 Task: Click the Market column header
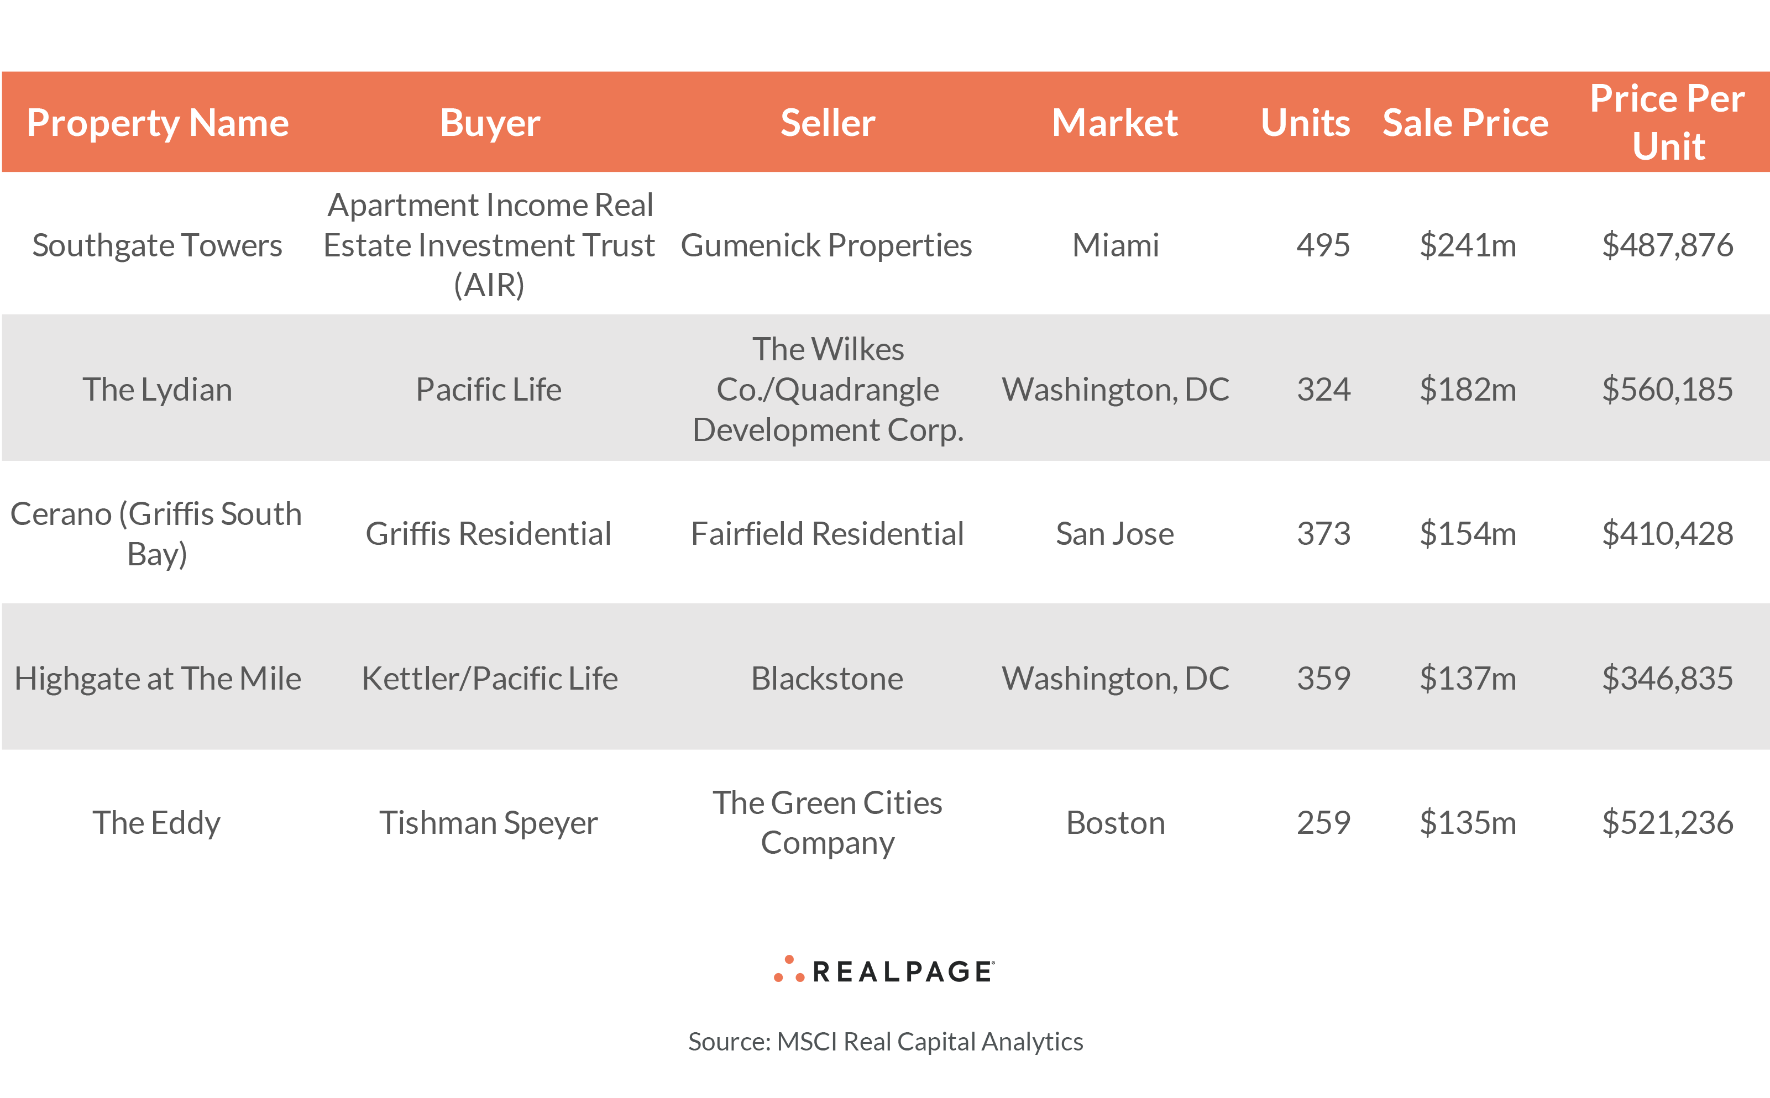click(x=1114, y=123)
